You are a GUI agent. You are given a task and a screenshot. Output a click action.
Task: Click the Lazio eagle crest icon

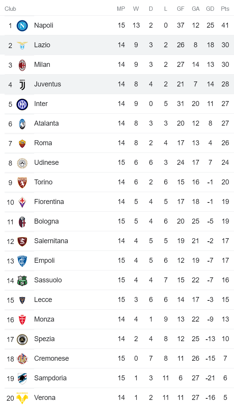(22, 45)
